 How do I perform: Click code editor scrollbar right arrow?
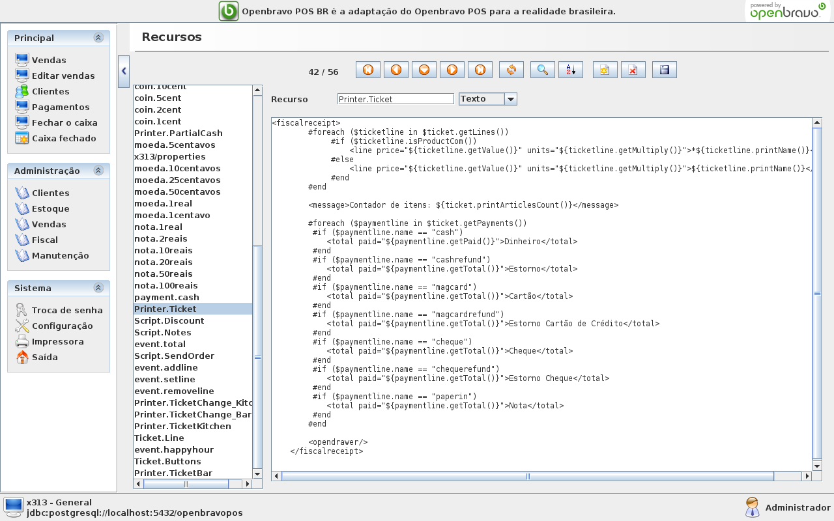pyautogui.click(x=808, y=476)
